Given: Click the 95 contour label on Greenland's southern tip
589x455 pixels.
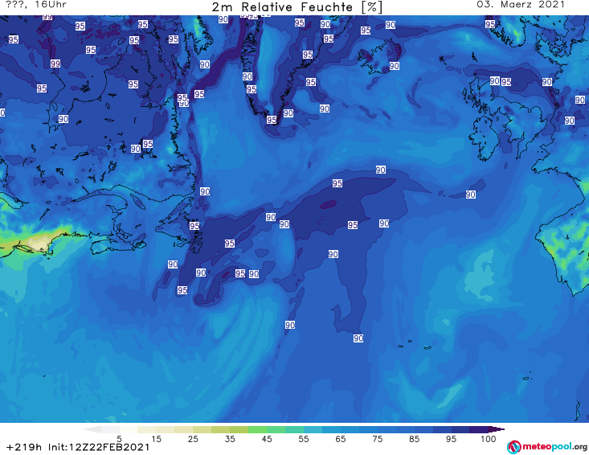Looking at the screenshot, I should click(x=272, y=120).
